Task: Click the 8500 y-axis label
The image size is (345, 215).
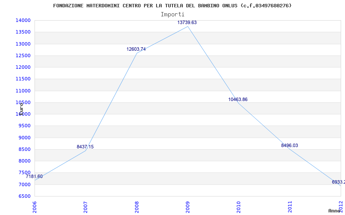Action: pyautogui.click(x=24, y=149)
